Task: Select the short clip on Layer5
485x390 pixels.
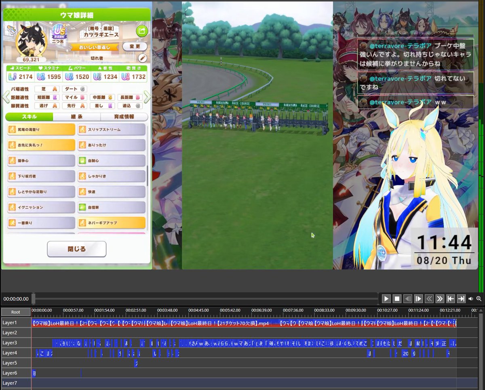Action: [136, 363]
